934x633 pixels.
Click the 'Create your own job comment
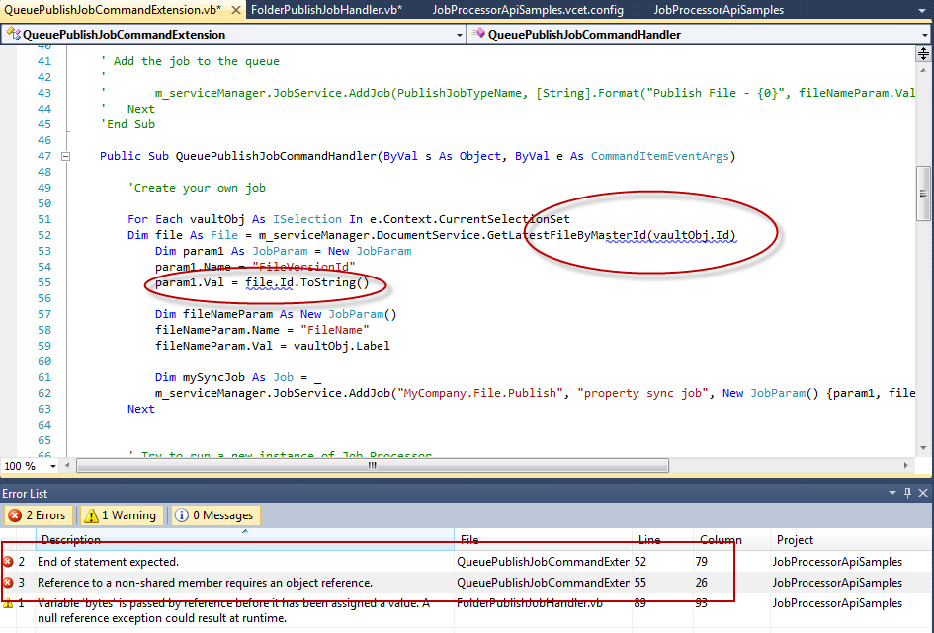[197, 188]
